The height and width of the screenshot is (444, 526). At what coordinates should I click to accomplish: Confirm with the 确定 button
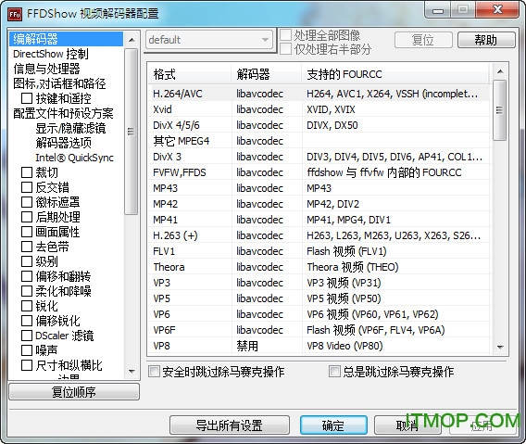point(333,425)
